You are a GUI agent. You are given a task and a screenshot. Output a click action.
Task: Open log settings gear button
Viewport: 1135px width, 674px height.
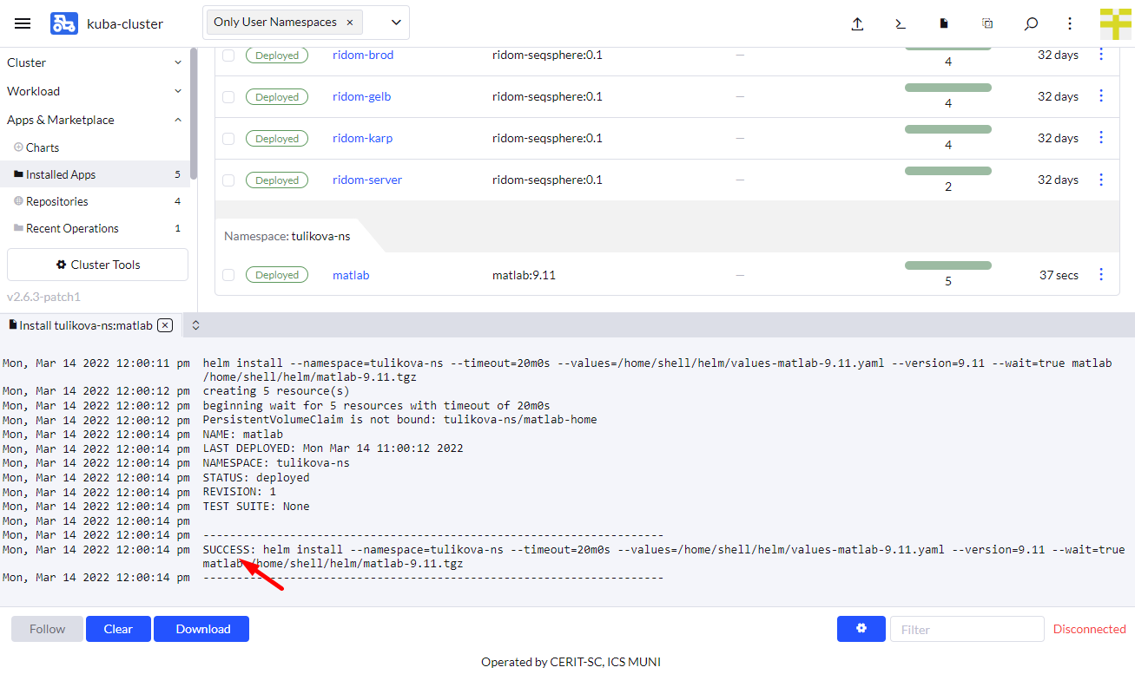(x=861, y=629)
